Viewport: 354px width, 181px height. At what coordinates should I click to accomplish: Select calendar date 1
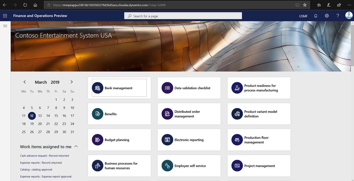point(56,100)
